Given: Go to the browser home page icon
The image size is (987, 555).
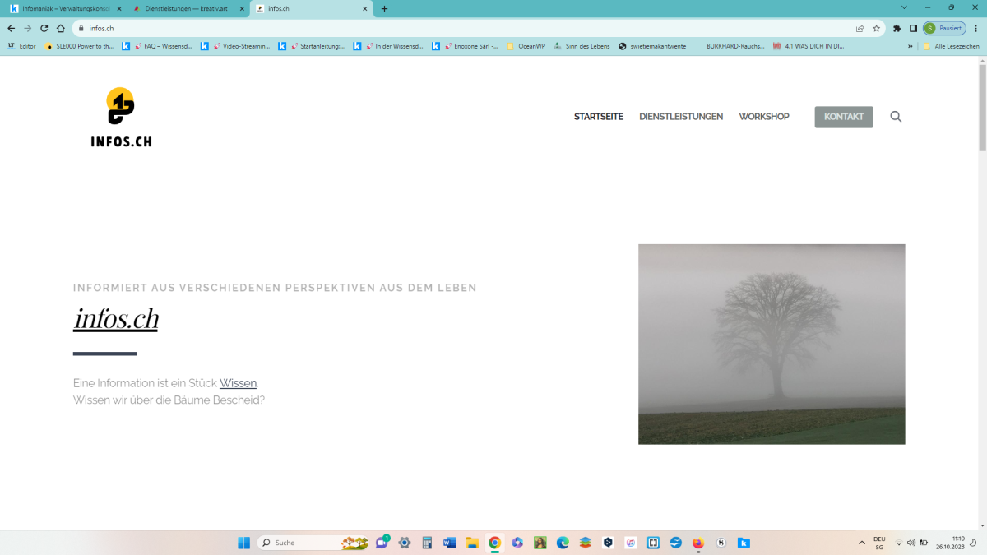Looking at the screenshot, I should point(61,28).
